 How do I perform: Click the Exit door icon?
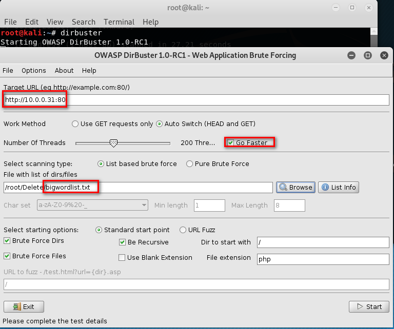click(17, 306)
